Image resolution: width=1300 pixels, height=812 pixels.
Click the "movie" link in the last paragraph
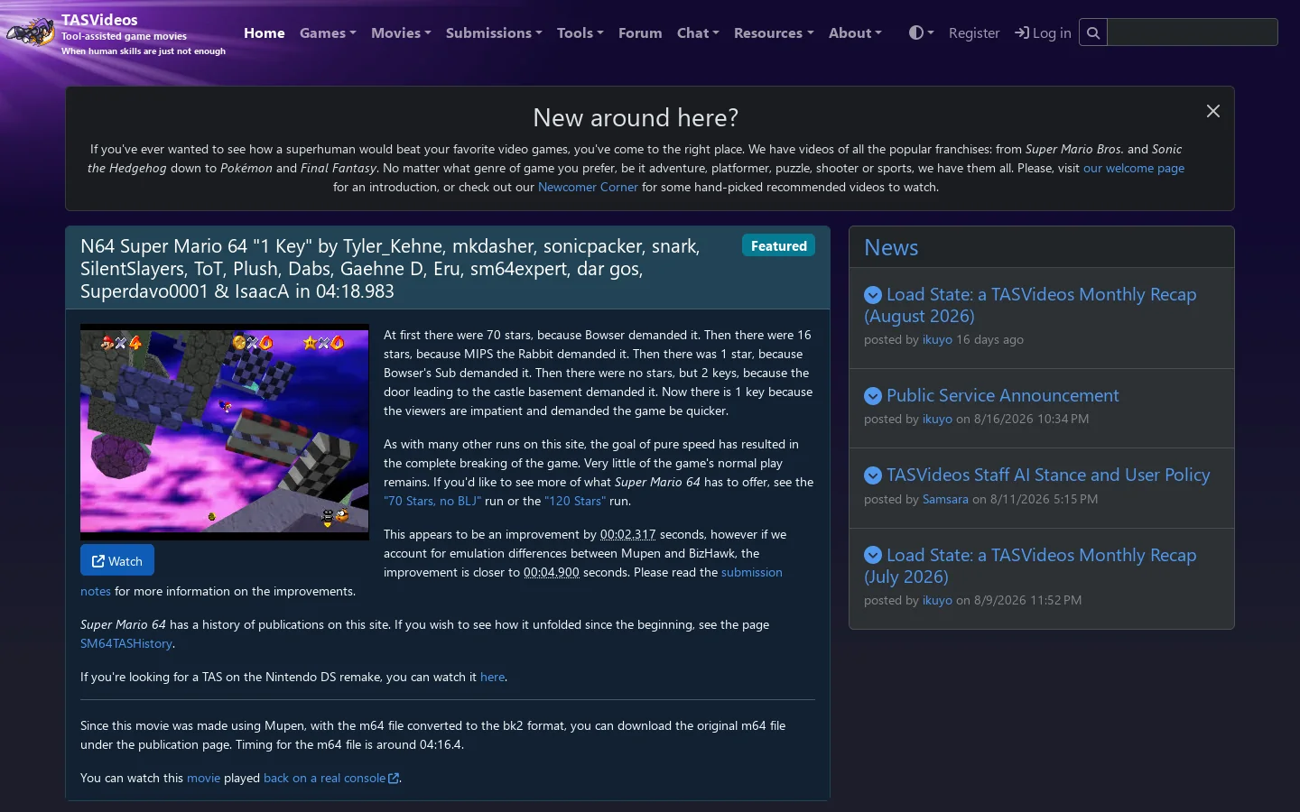click(x=203, y=779)
